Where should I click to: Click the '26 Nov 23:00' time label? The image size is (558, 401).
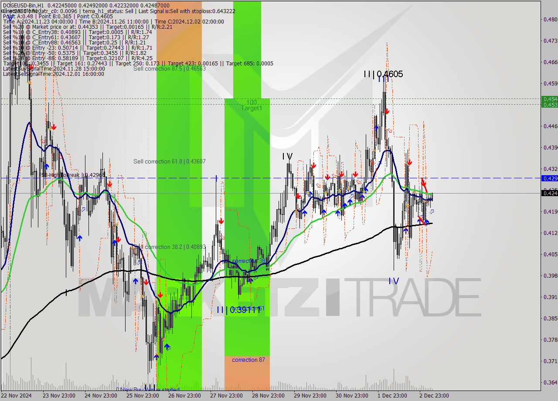(184, 396)
